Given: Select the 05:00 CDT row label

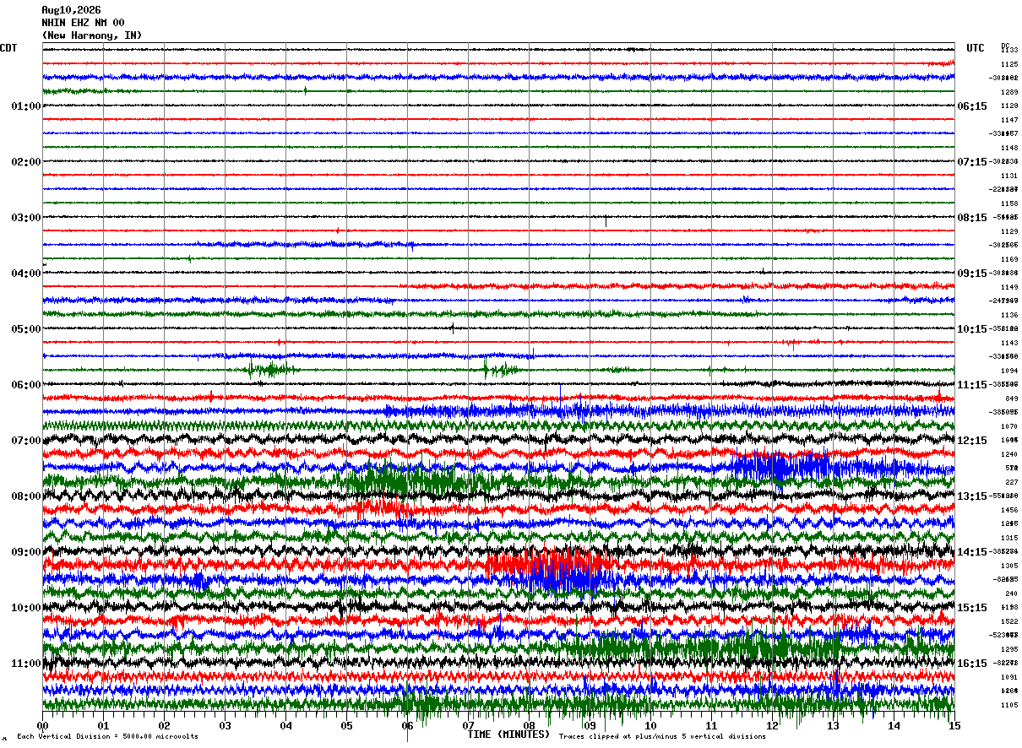Looking at the screenshot, I should click(x=26, y=329).
